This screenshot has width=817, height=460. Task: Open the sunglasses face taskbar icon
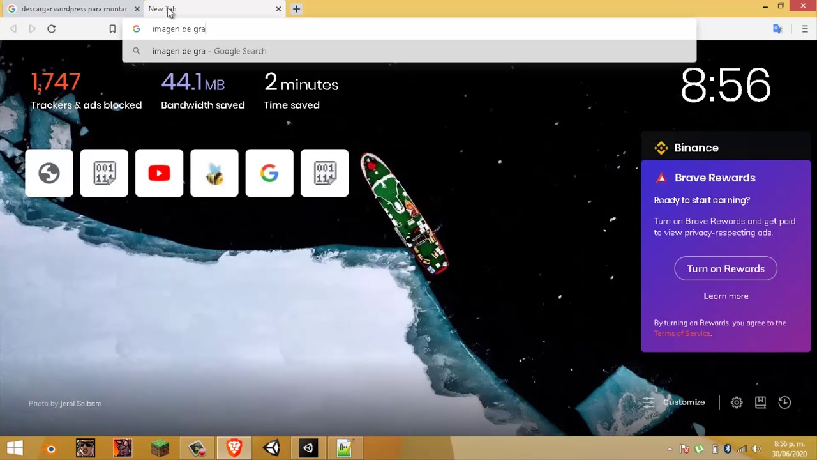coord(86,448)
